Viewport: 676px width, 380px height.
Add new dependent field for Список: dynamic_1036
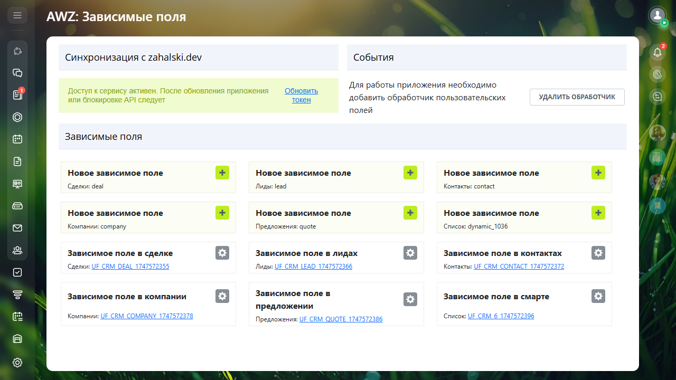(x=598, y=213)
